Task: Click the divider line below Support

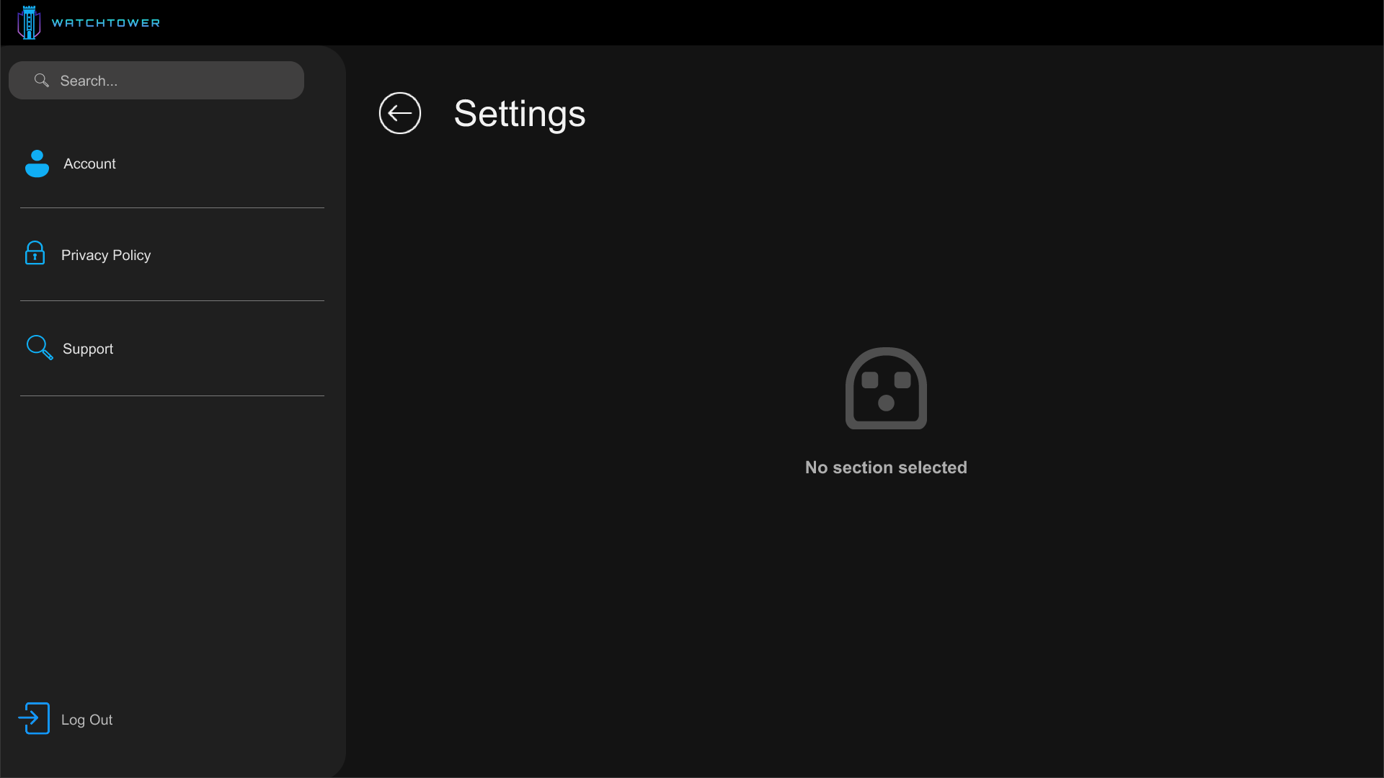Action: pyautogui.click(x=172, y=395)
